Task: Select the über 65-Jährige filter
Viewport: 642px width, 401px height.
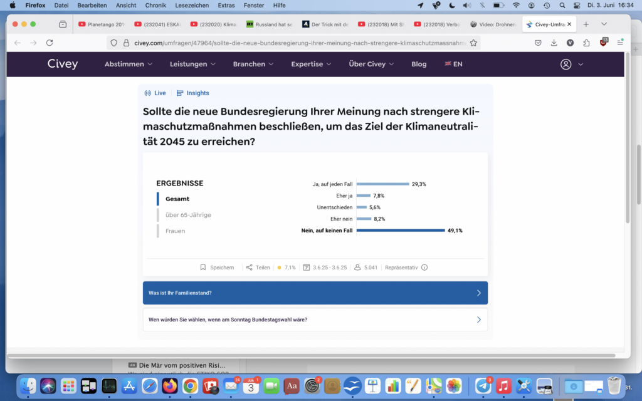Action: 188,215
